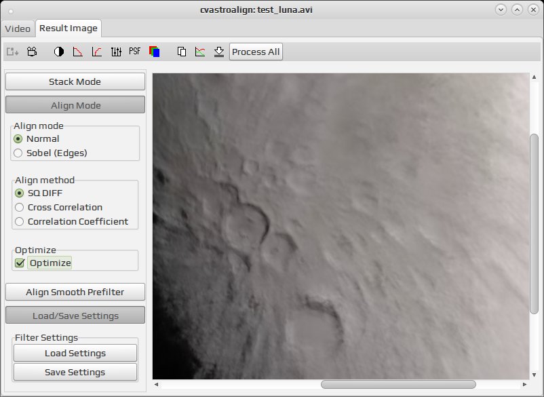The width and height of the screenshot is (544, 397).
Task: Close the cvastroalign window
Action: [533, 10]
